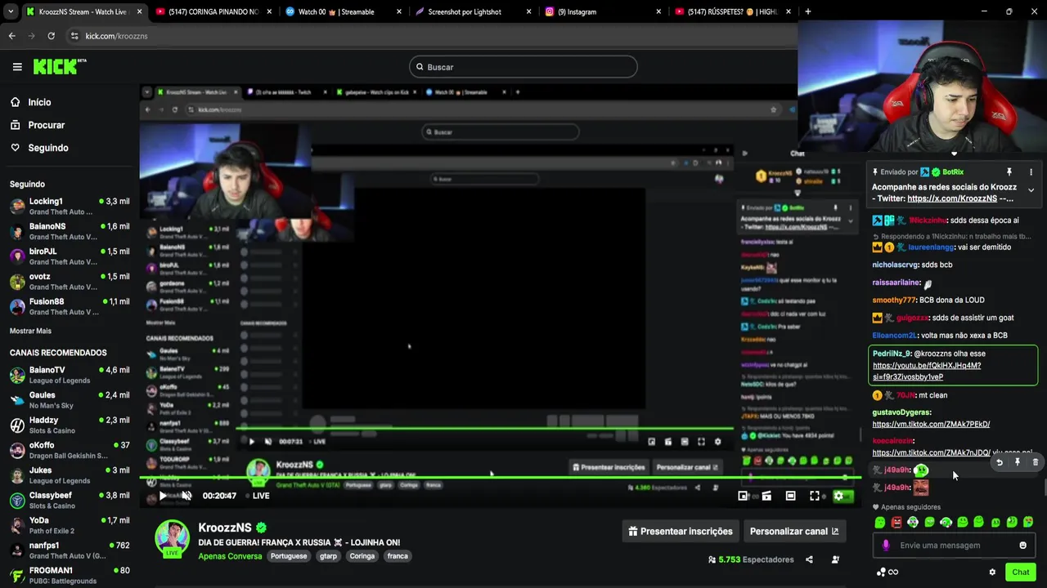Image resolution: width=1047 pixels, height=588 pixels.
Task: Open chat settings gear
Action: 992,572
